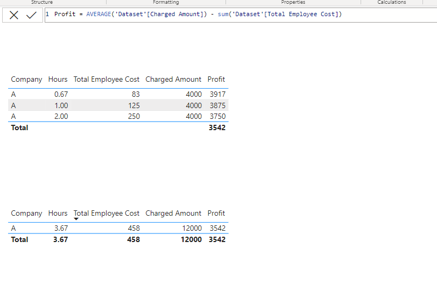Sort the upper table by the Hours header
437x305 pixels.
click(58, 80)
